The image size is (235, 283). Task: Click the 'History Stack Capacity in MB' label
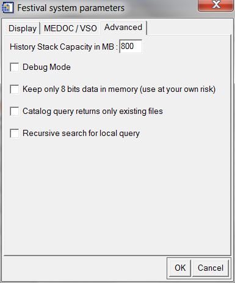pos(62,47)
